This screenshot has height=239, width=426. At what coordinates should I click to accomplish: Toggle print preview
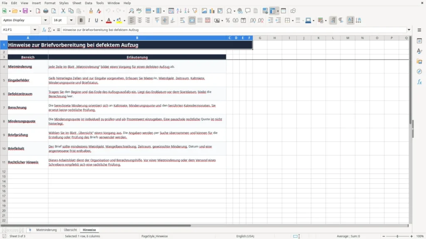pyautogui.click(x=54, y=11)
